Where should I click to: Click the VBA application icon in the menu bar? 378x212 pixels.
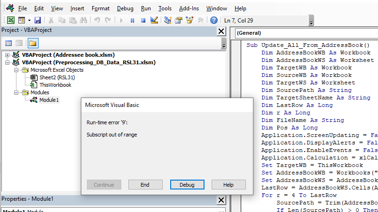coord(10,8)
